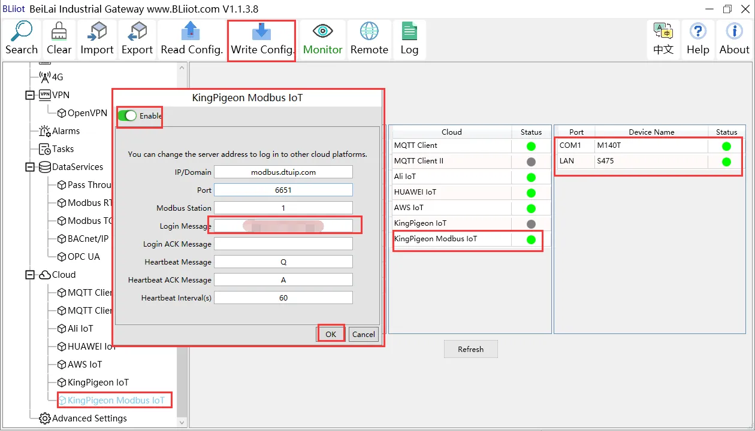The height and width of the screenshot is (431, 755).
Task: Select Pass Through tree item
Action: 84,185
